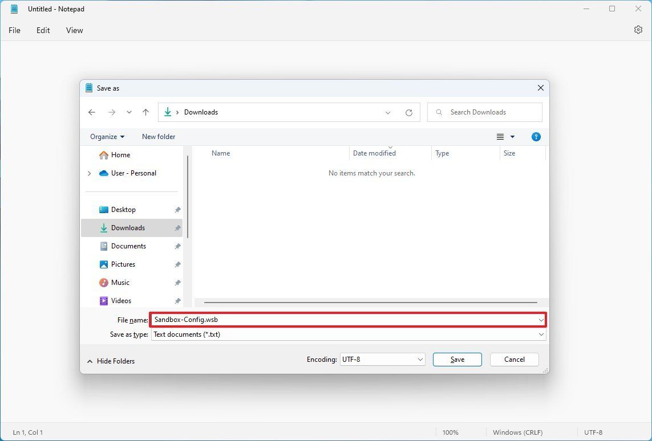The width and height of the screenshot is (652, 441).
Task: Open Pictures from the sidebar
Action: pos(123,264)
